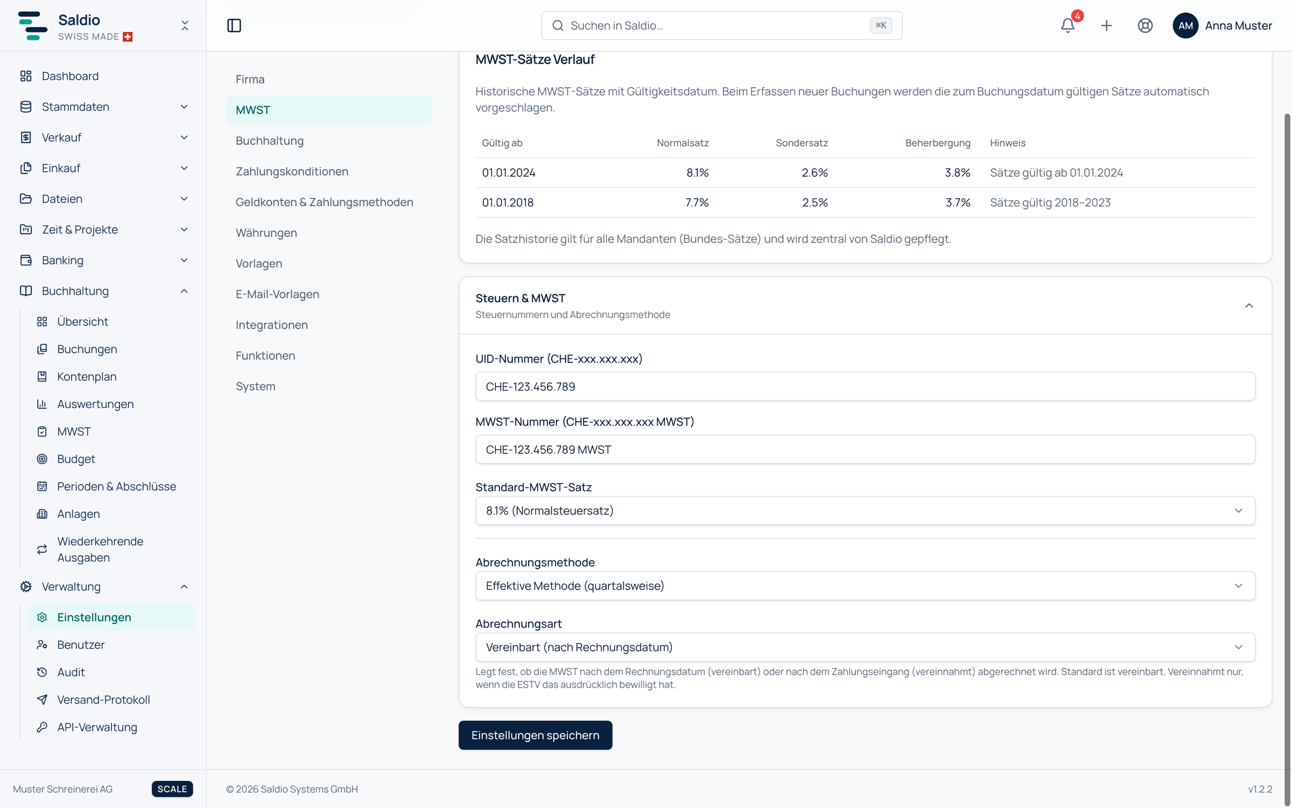Expand the Banking menu
The width and height of the screenshot is (1292, 808).
(103, 260)
